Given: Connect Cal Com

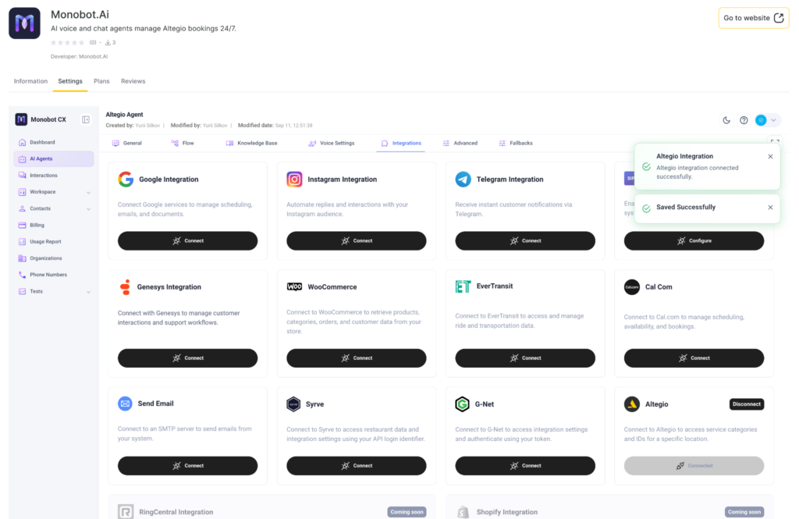Looking at the screenshot, I should tap(694, 358).
